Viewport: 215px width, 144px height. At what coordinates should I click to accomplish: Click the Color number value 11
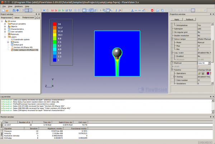pos(204,80)
